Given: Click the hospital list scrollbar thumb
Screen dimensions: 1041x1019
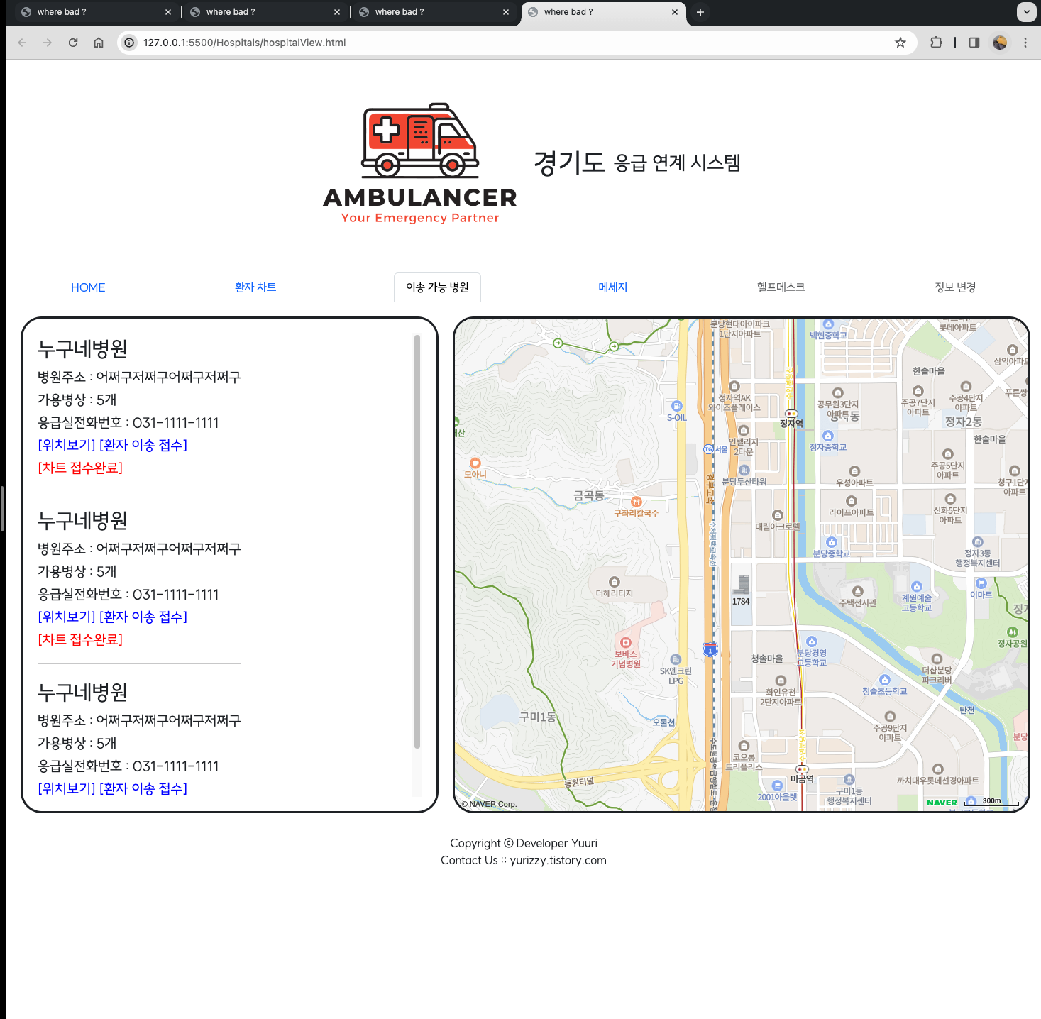Looking at the screenshot, I should [417, 541].
